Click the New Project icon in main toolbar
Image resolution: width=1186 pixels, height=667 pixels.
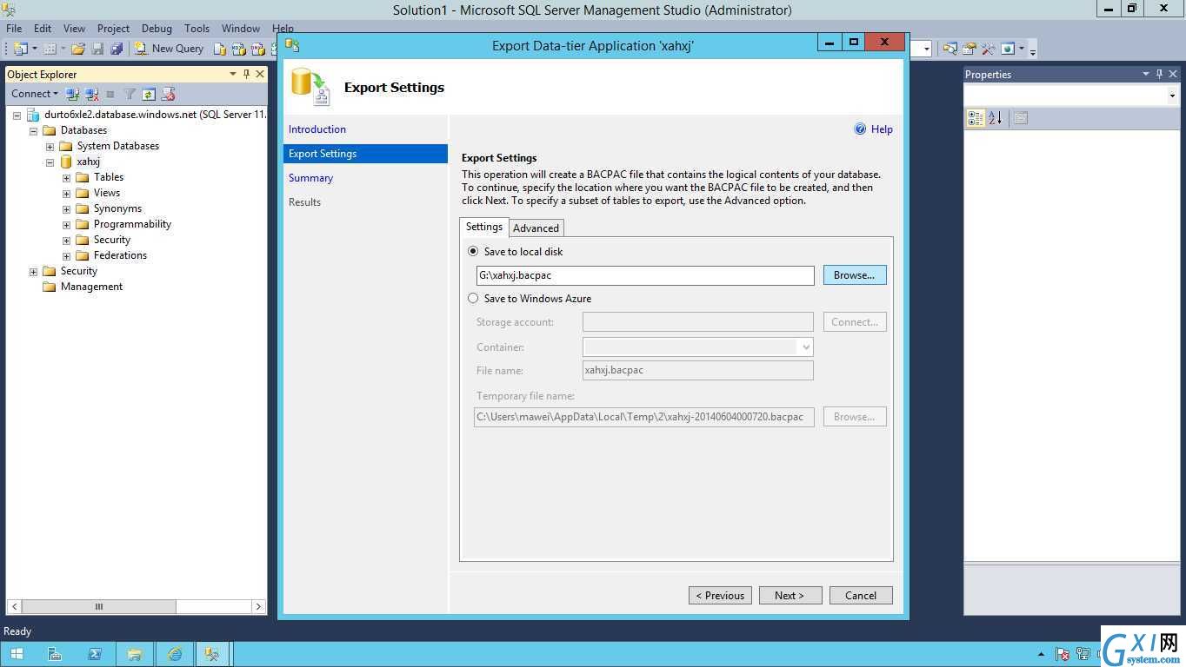pyautogui.click(x=21, y=49)
